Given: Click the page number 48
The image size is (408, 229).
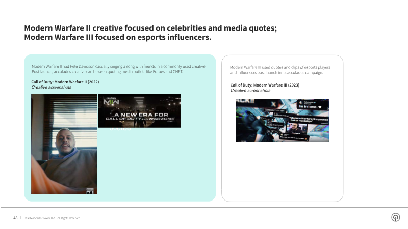Looking at the screenshot, I should tap(16, 218).
